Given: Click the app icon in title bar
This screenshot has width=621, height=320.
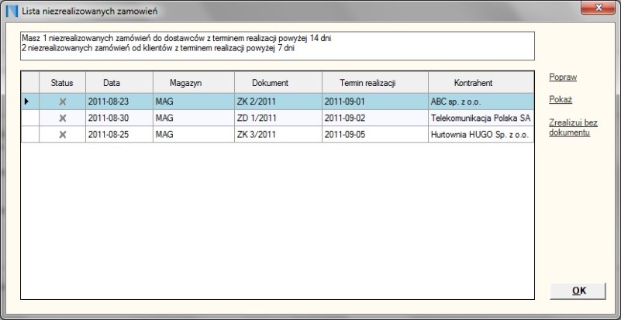Looking at the screenshot, I should (12, 10).
